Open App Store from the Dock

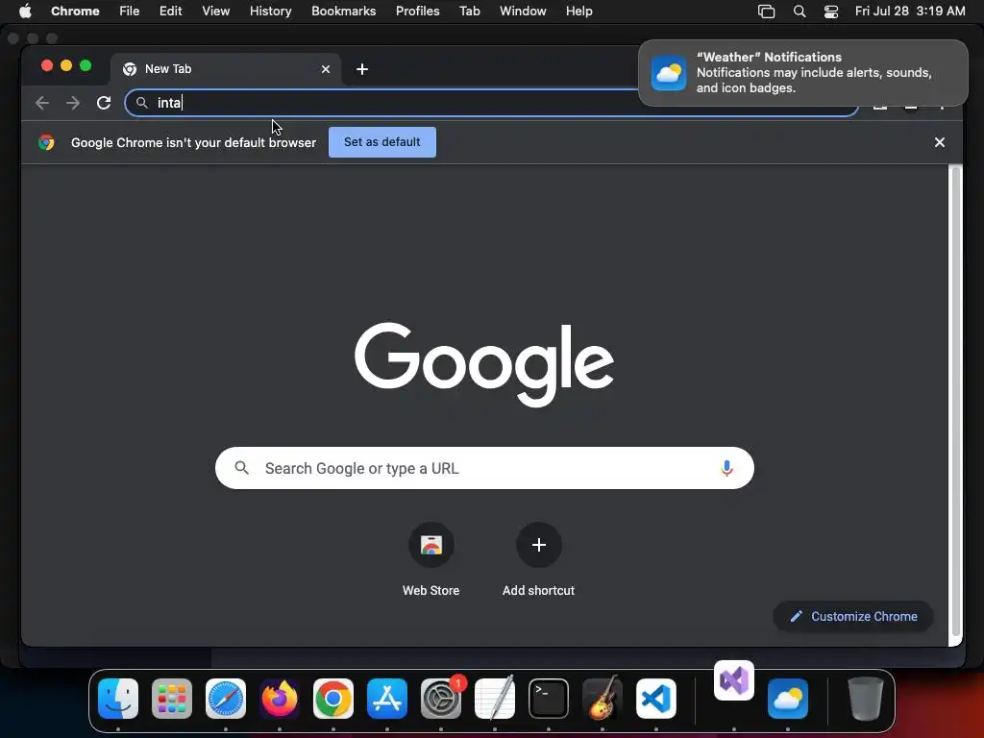pyautogui.click(x=387, y=699)
